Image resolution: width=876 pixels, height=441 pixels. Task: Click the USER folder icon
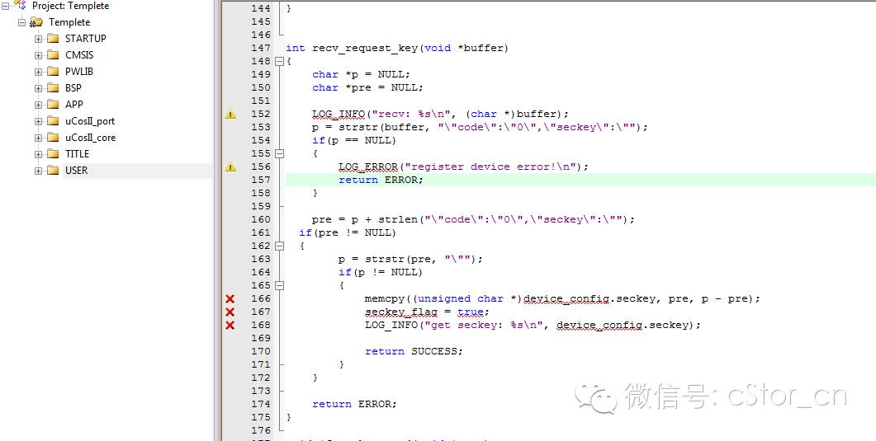53,170
